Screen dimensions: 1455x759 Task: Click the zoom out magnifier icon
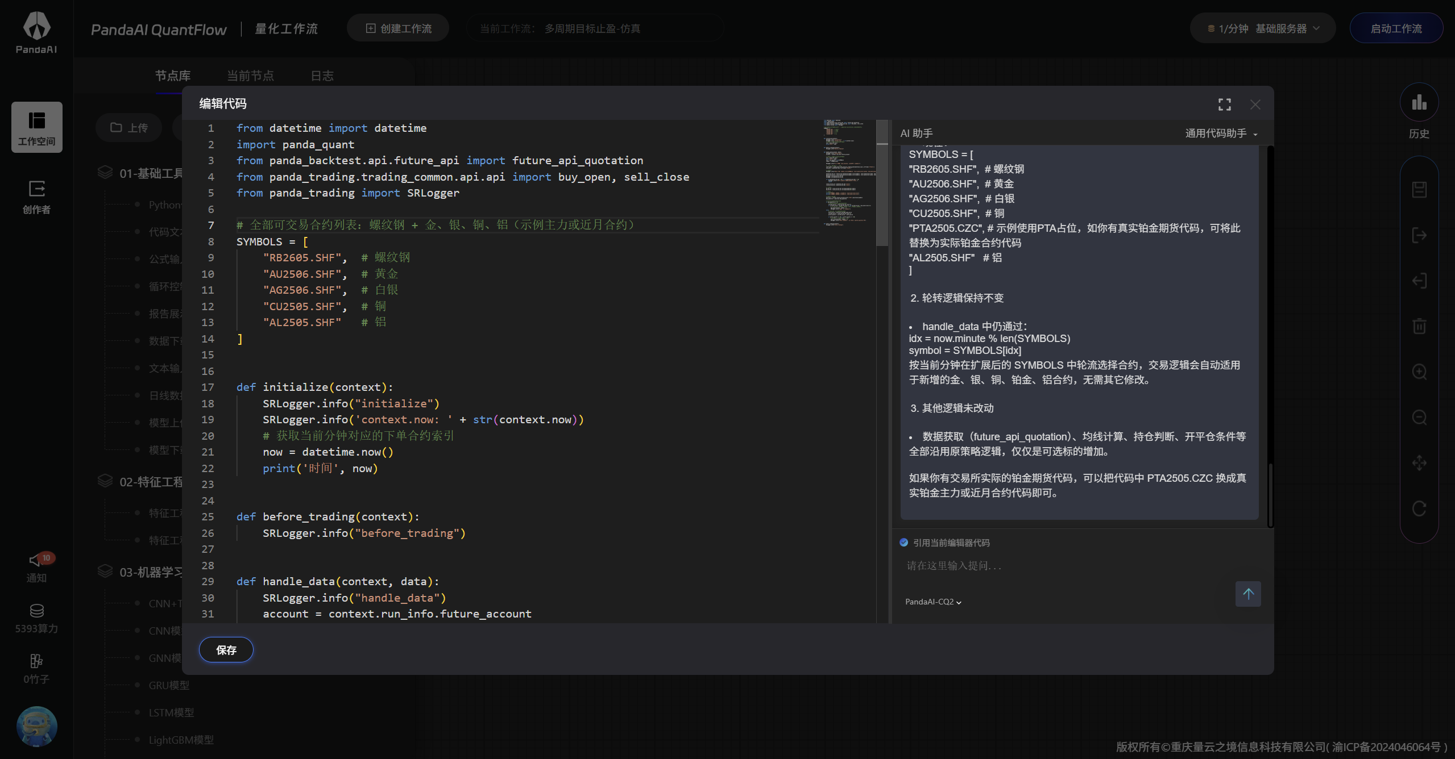click(x=1419, y=418)
